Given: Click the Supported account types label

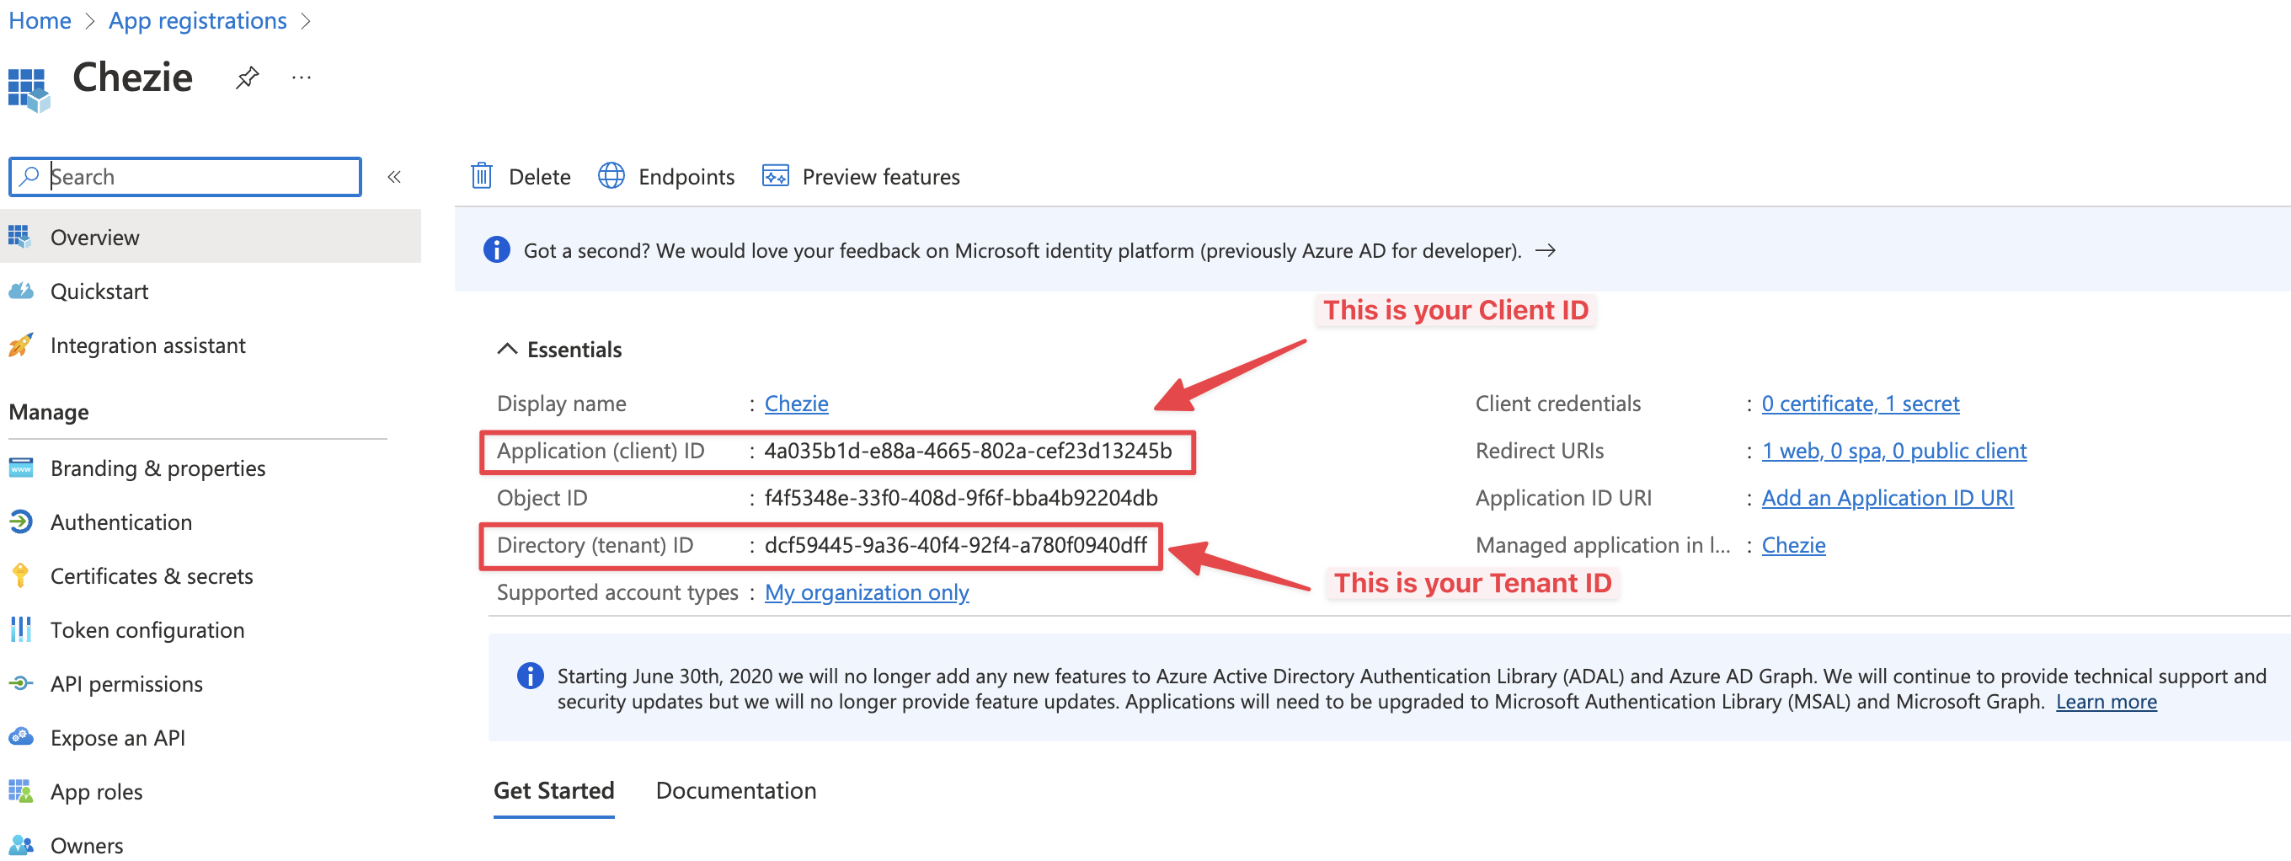Looking at the screenshot, I should click(617, 591).
